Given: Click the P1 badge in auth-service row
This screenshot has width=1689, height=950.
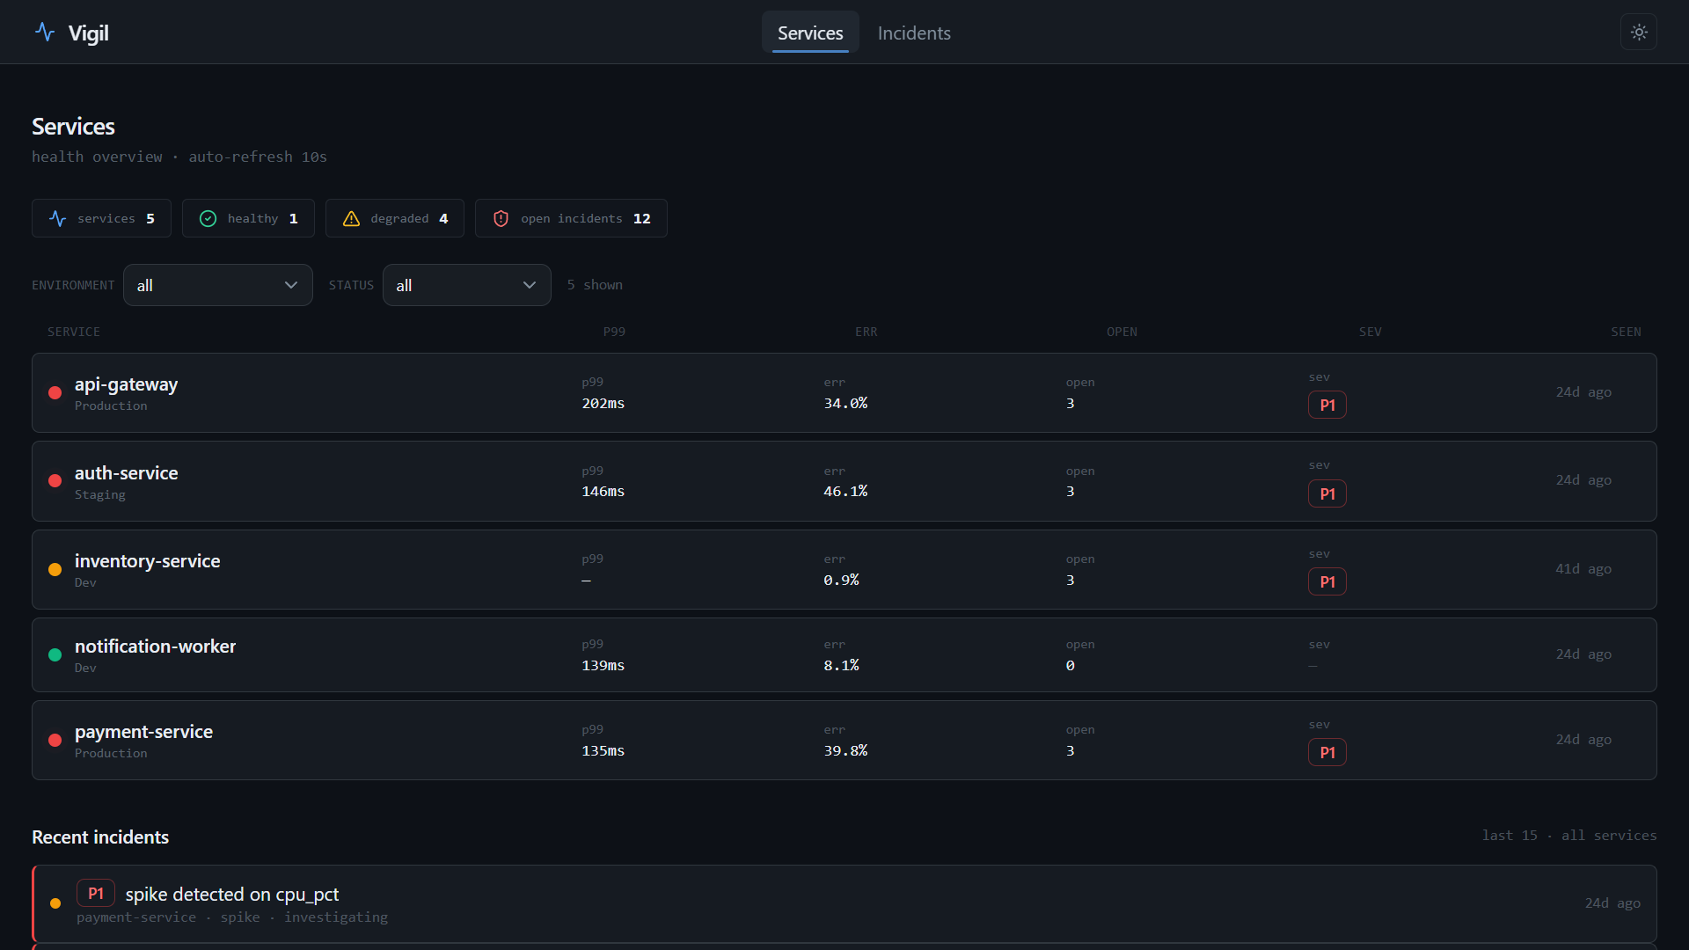Looking at the screenshot, I should coord(1327,493).
